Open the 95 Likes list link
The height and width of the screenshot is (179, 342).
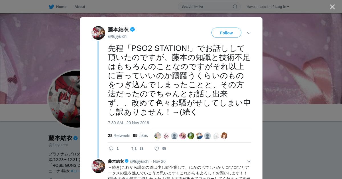pos(140,136)
